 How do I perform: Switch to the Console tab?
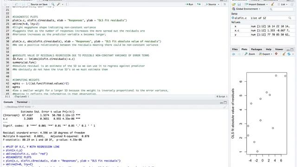(x=8, y=102)
